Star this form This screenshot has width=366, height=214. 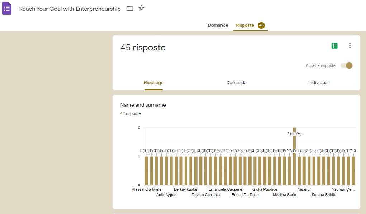pos(142,8)
